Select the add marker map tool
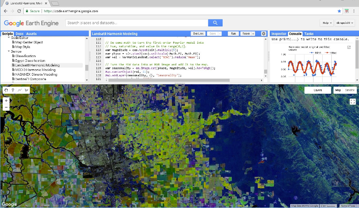Screen dimensions: 359x208 coord(13,90)
